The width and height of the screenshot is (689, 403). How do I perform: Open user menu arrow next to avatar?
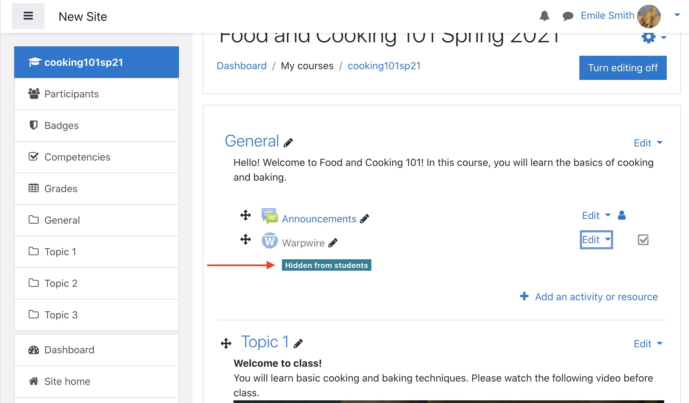point(677,15)
